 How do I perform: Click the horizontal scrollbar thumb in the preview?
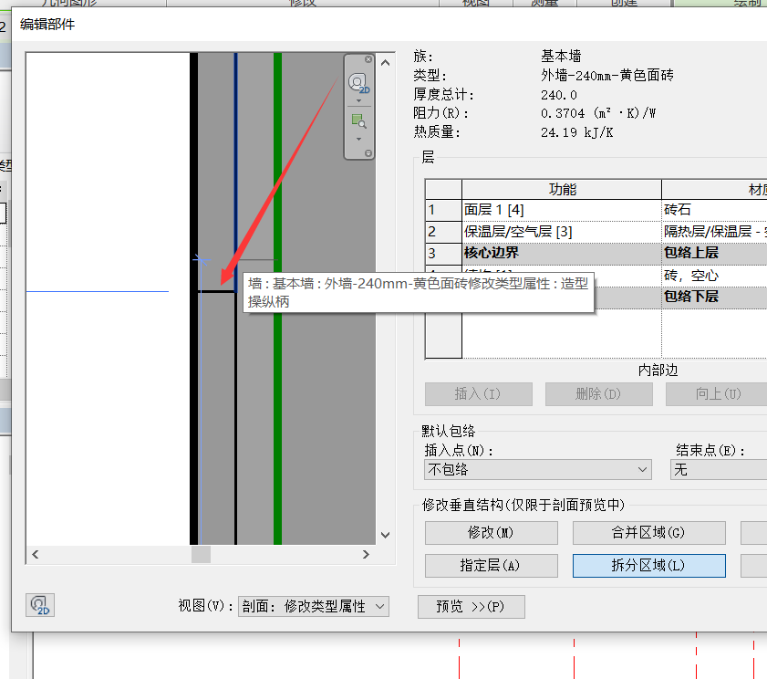click(201, 554)
